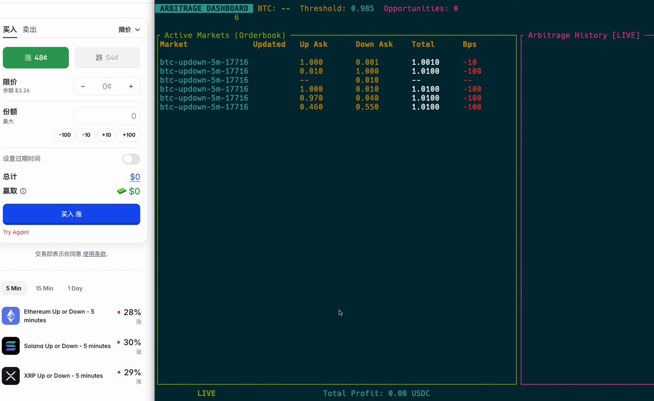This screenshot has width=654, height=401.
Task: Select the 1 Day timeframe tab
Action: (75, 288)
